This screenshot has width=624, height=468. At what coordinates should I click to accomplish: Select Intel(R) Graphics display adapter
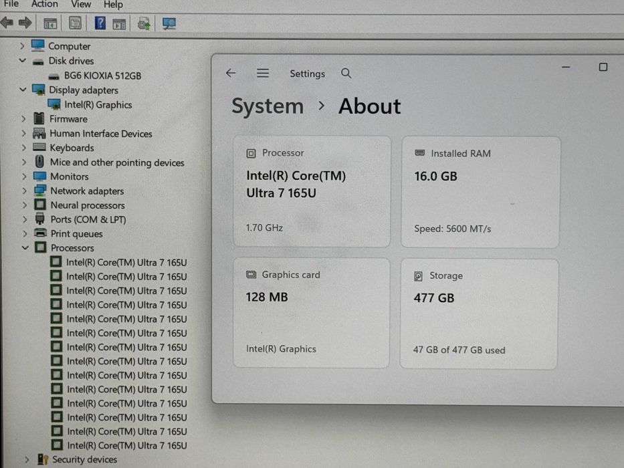98,105
